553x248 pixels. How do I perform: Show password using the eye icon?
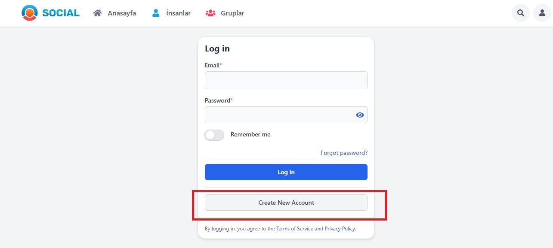[360, 115]
